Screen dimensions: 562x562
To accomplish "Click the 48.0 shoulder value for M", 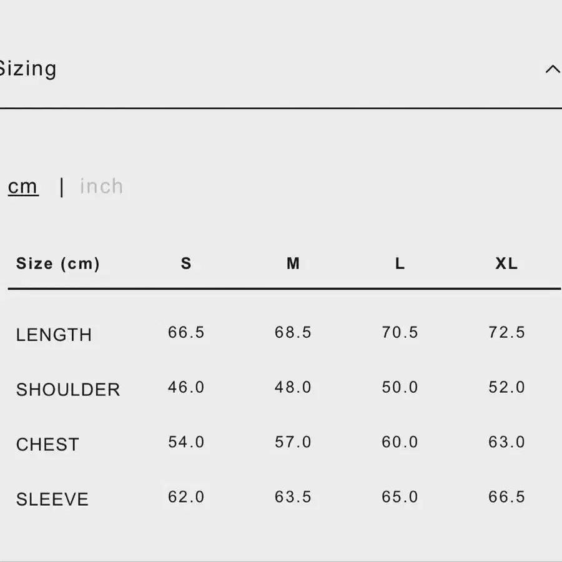I will point(293,387).
